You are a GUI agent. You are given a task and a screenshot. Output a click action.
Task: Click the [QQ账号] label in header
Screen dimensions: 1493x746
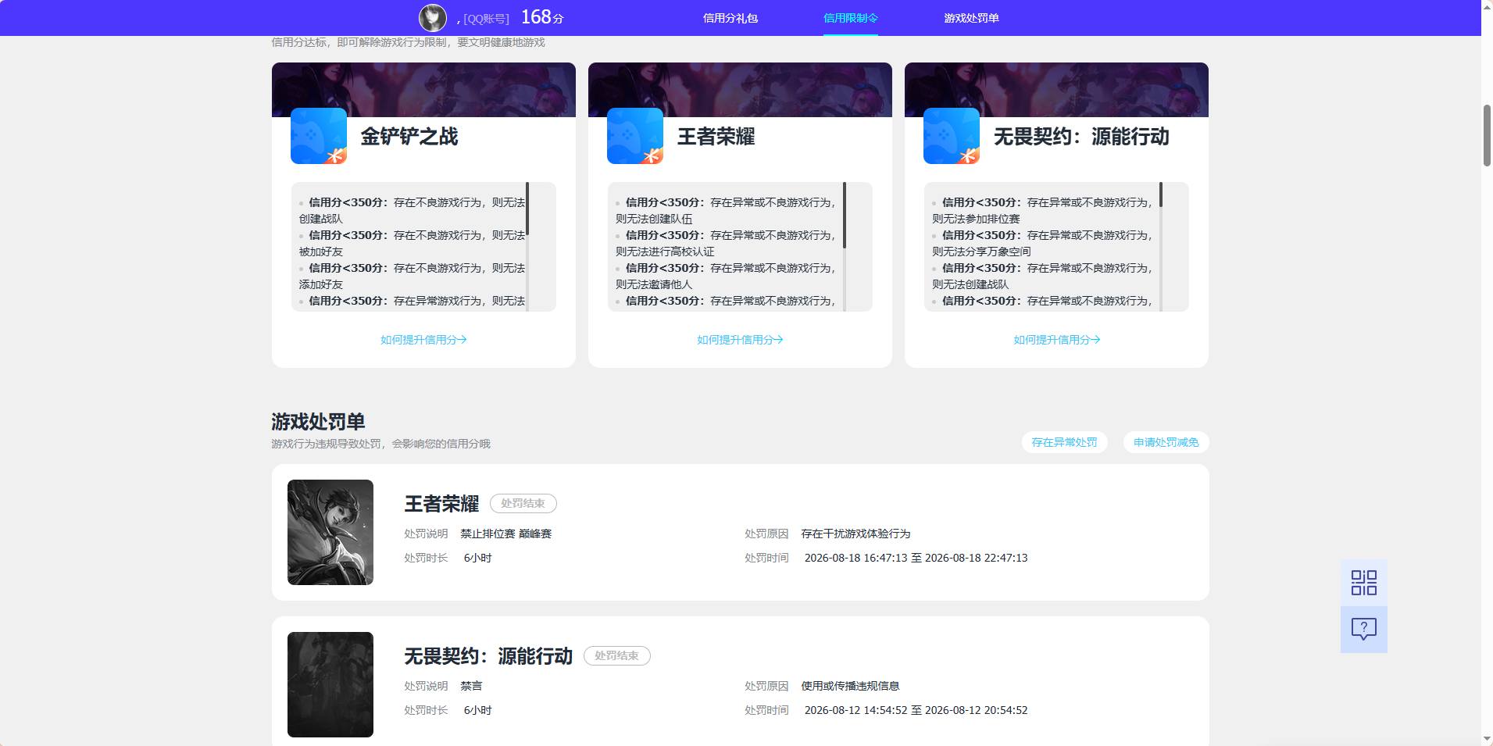pyautogui.click(x=486, y=19)
